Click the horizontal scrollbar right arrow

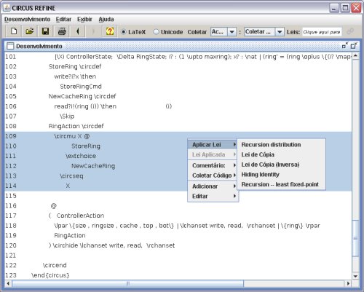348,283
